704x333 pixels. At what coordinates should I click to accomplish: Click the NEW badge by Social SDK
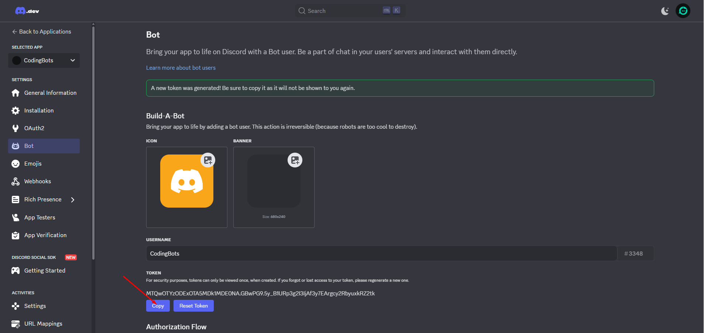71,257
